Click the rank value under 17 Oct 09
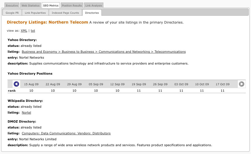 click(222, 91)
